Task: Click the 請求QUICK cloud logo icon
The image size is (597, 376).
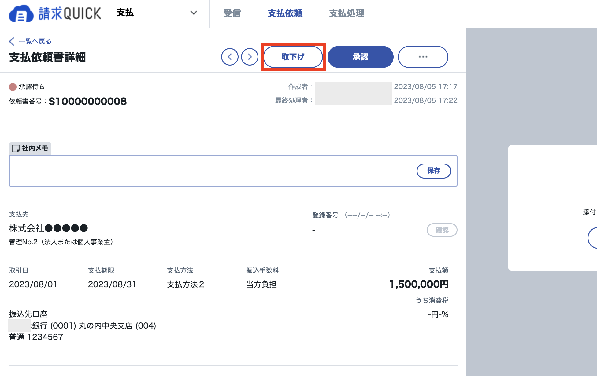Action: pyautogui.click(x=21, y=13)
